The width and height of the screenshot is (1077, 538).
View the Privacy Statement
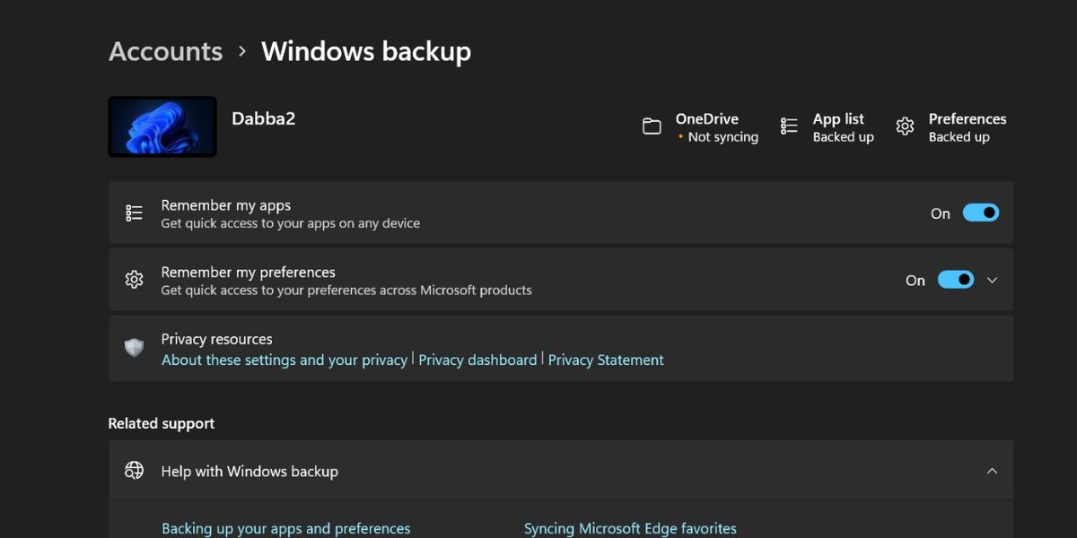coord(606,360)
